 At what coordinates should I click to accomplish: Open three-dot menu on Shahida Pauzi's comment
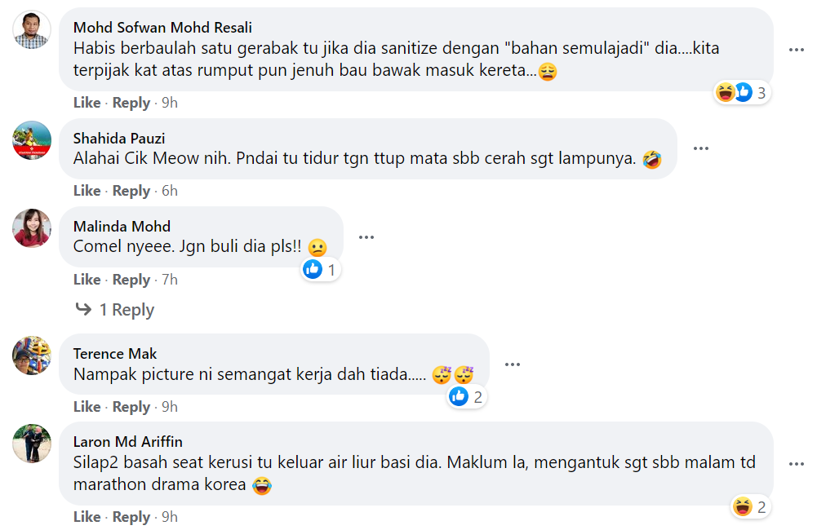[700, 148]
